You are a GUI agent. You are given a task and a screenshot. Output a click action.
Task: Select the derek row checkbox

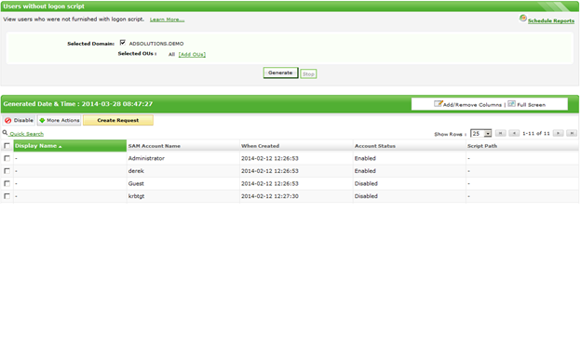(7, 171)
